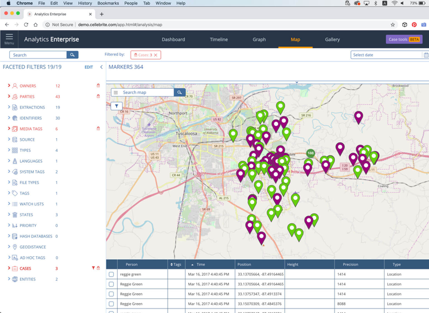429x313 pixels.
Task: Check the first reggie green row checkbox
Action: pos(111,274)
